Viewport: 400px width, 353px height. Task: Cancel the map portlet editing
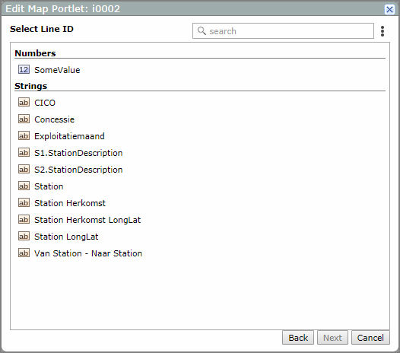[x=370, y=338]
